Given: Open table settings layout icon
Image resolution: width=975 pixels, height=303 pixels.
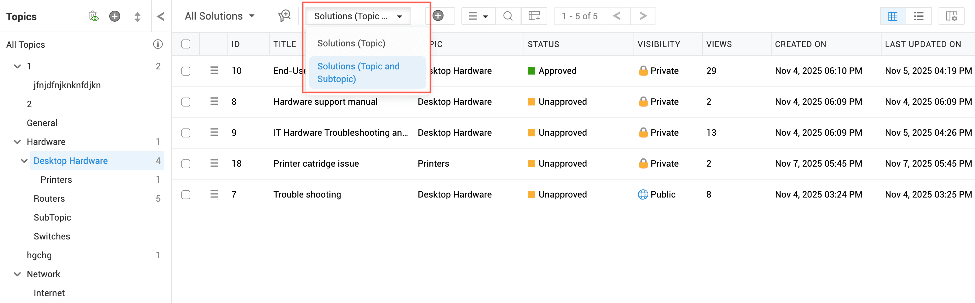Looking at the screenshot, I should click(x=952, y=16).
